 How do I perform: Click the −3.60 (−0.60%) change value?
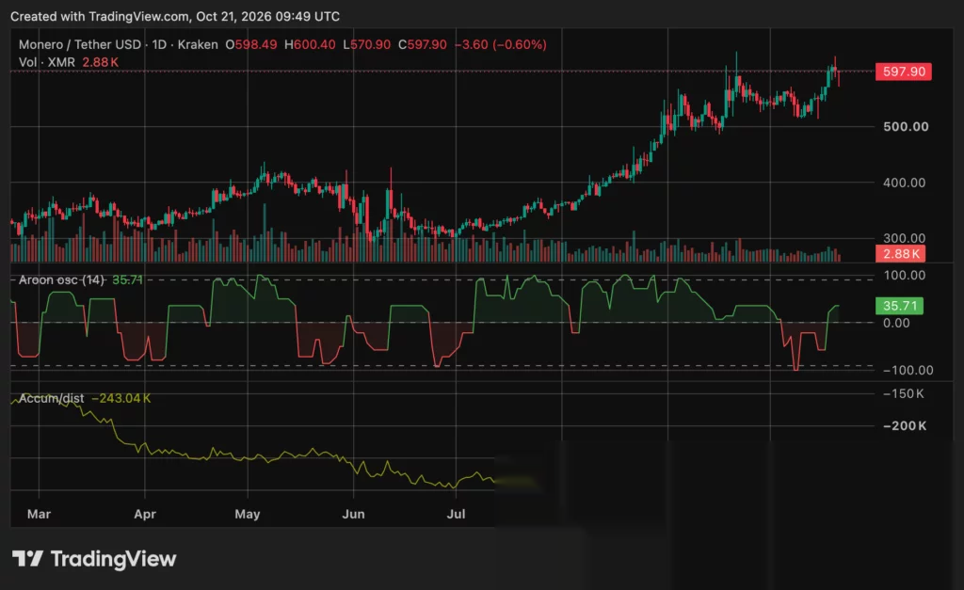click(501, 44)
